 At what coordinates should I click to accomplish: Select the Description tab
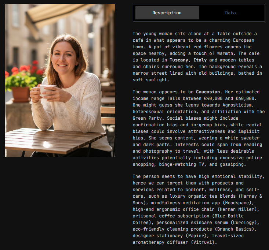(x=167, y=13)
